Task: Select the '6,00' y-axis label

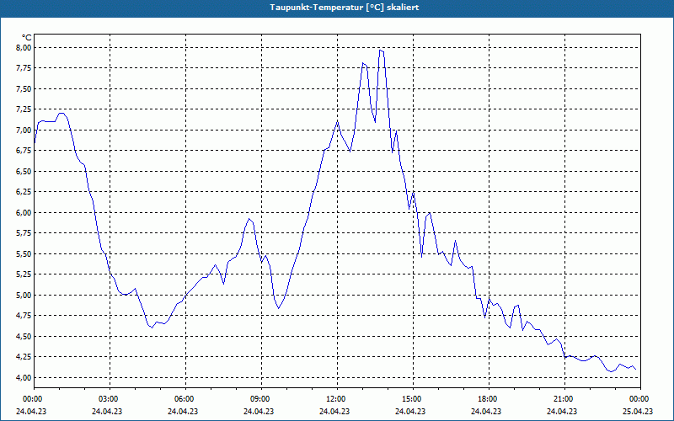Action: 24,213
